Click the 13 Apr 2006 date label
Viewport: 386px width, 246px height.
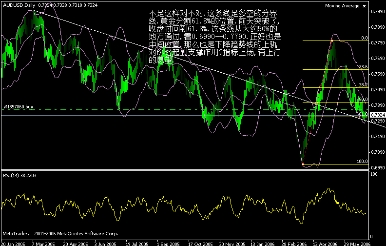326,243
